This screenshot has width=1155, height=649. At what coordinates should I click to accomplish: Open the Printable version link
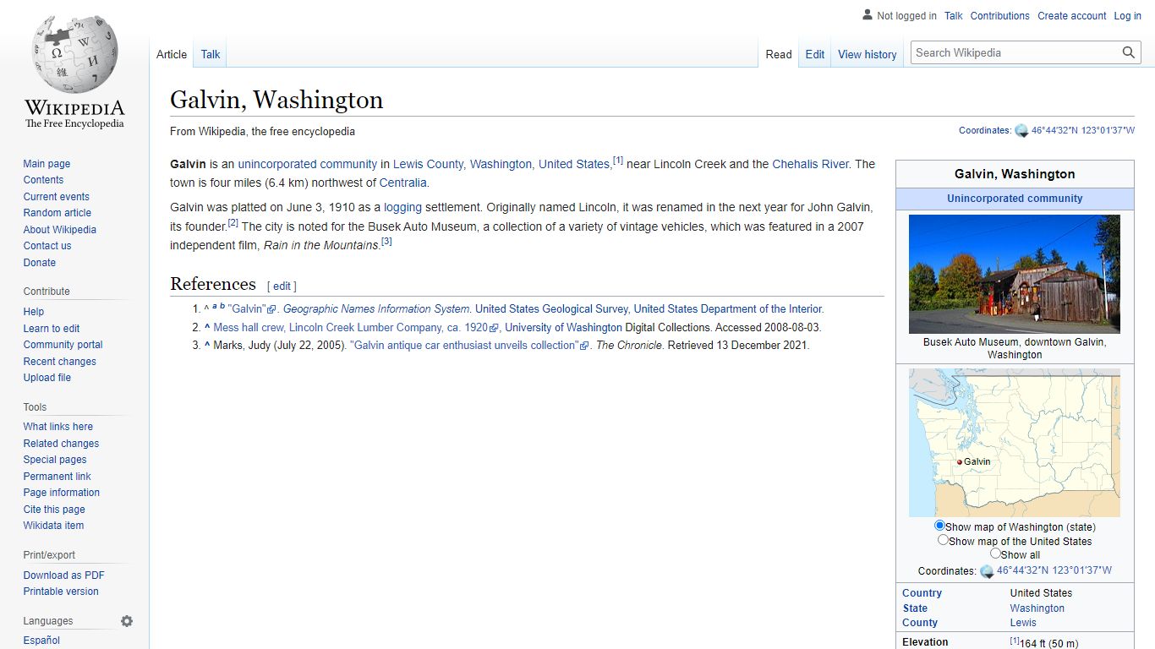pos(61,592)
